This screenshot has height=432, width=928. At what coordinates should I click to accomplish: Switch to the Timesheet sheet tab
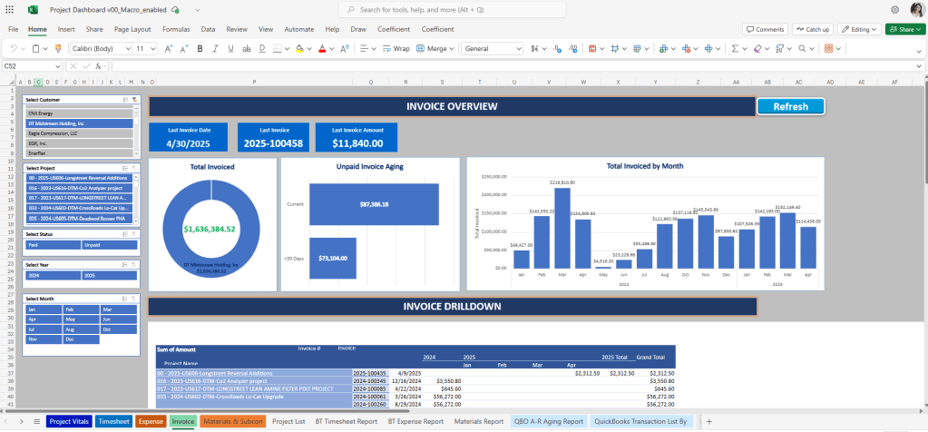(x=113, y=421)
